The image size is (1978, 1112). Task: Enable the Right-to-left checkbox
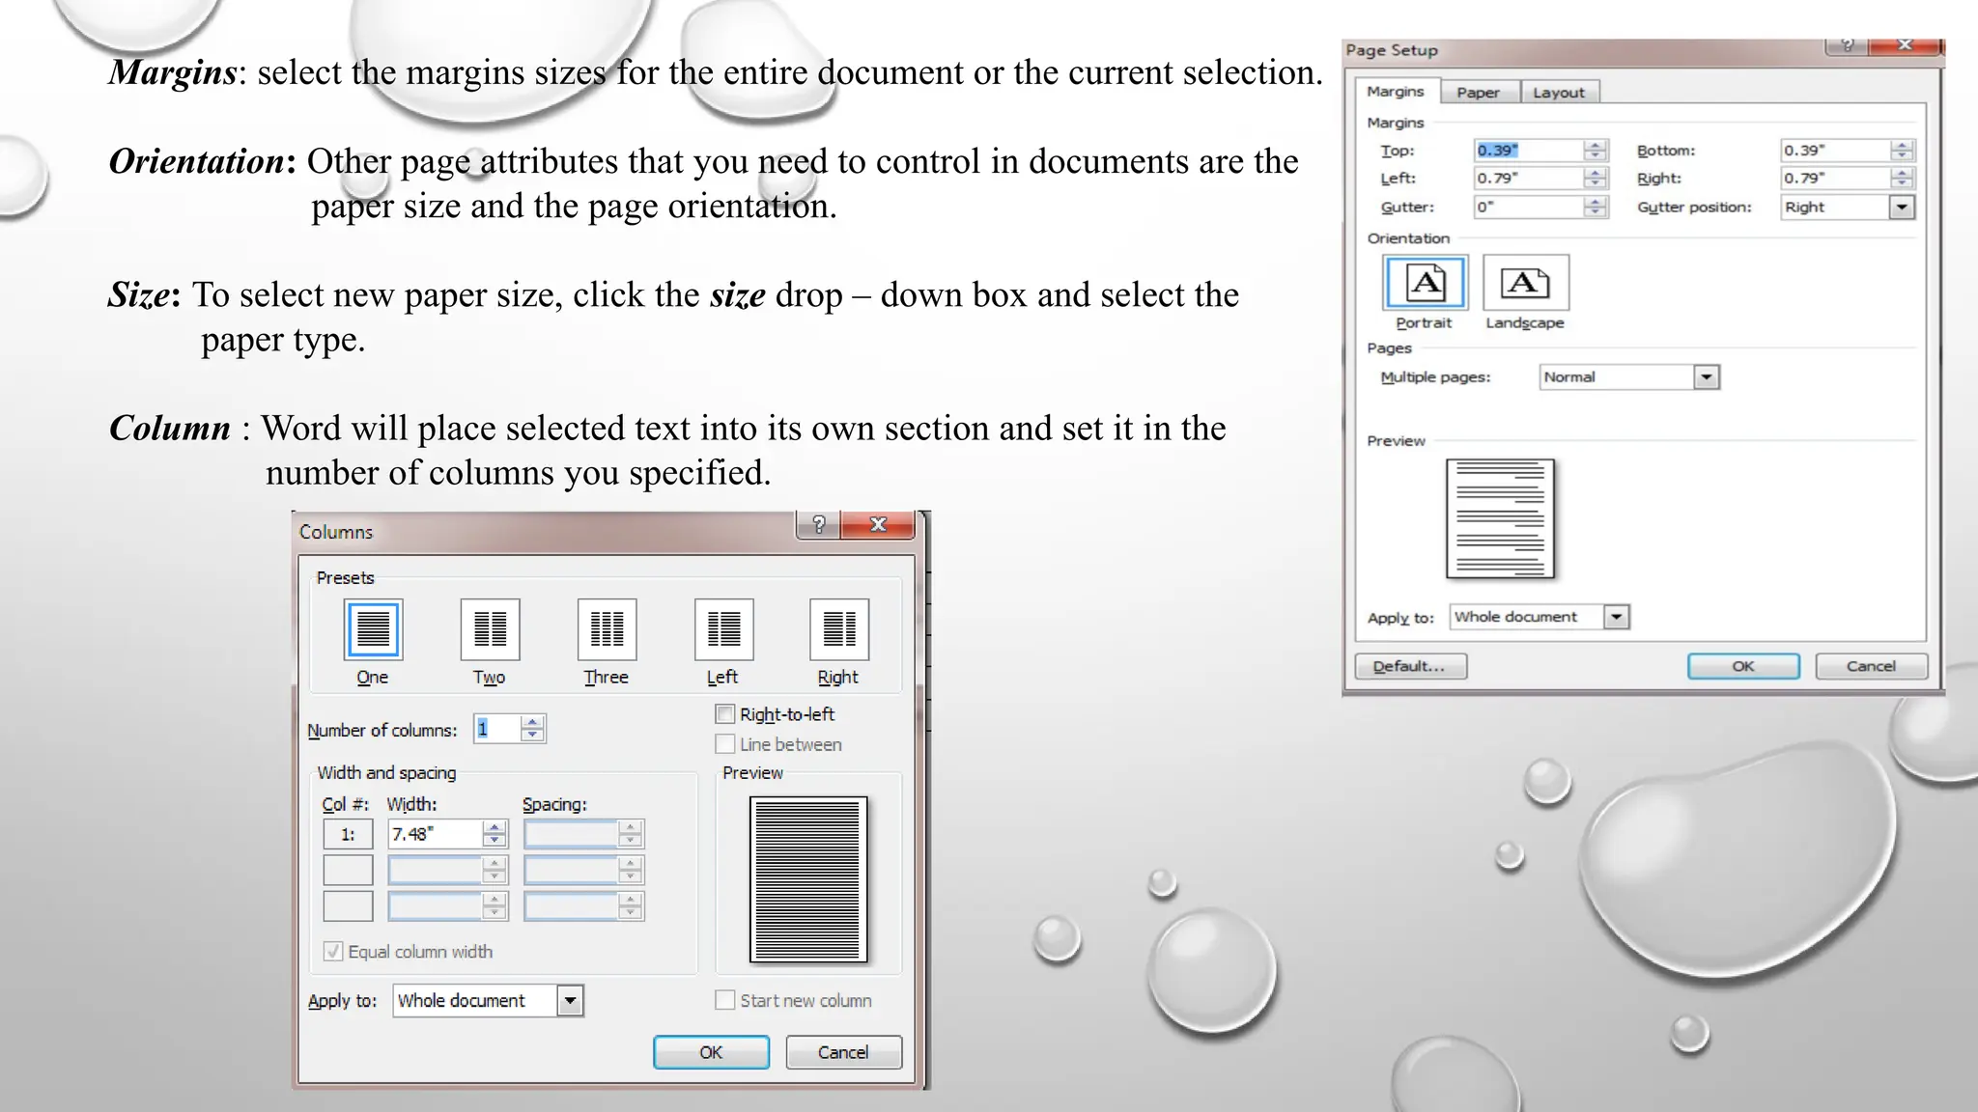pos(724,714)
